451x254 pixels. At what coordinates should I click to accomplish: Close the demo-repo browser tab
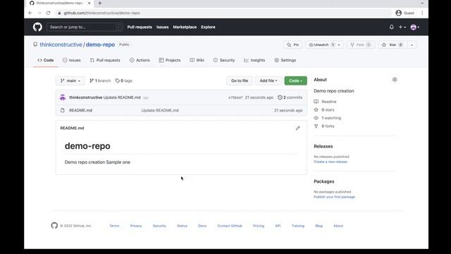pyautogui.click(x=89, y=3)
